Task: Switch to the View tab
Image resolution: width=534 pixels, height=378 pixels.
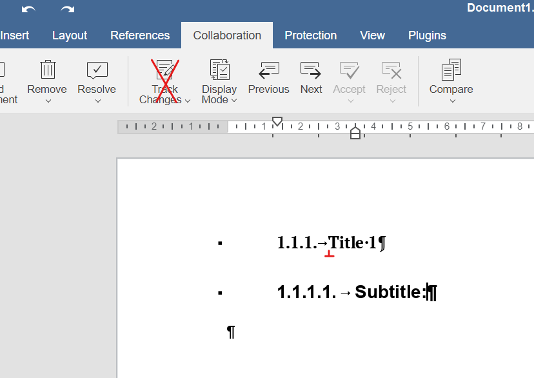Action: 372,35
